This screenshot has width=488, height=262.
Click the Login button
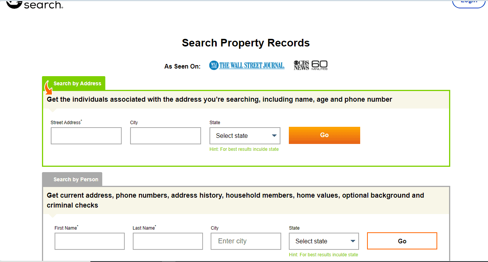coord(469,2)
